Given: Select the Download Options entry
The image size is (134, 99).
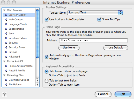Looking at the screenshot, I should click(19, 80).
